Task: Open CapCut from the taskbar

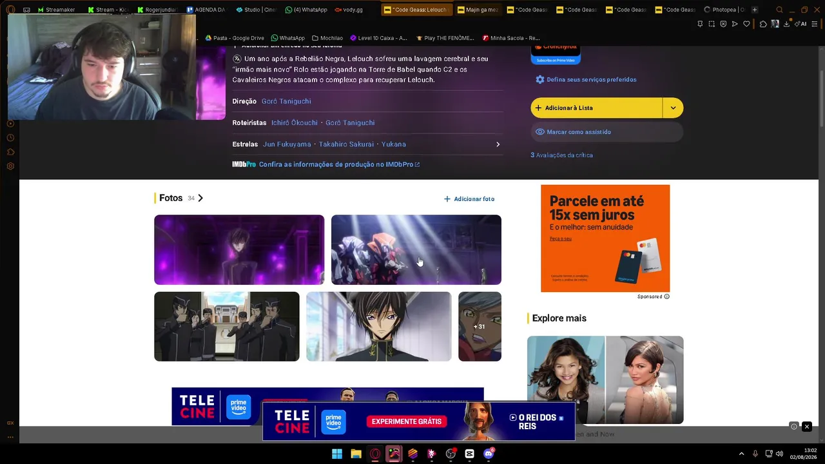Action: (x=469, y=454)
